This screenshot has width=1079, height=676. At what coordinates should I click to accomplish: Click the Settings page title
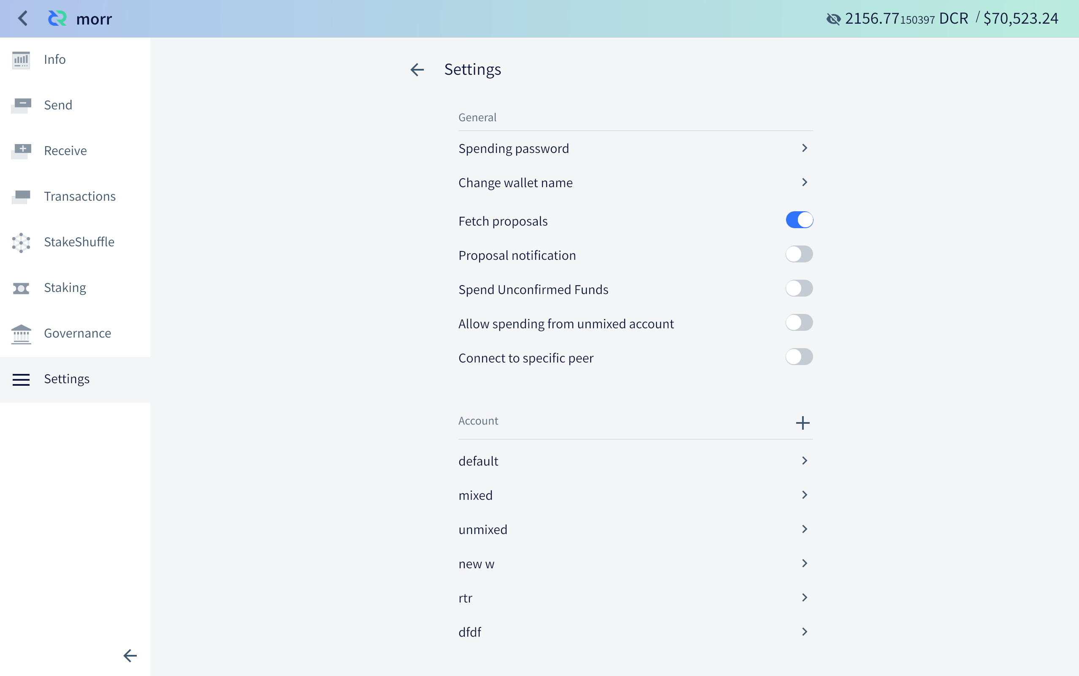[x=472, y=70]
